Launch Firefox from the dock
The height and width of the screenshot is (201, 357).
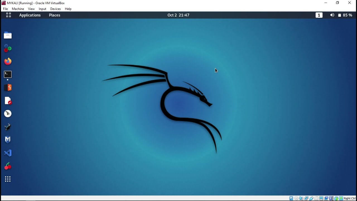pos(8,61)
